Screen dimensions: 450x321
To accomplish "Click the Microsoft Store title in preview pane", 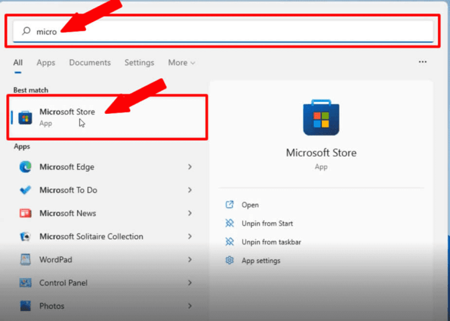I will pyautogui.click(x=321, y=153).
